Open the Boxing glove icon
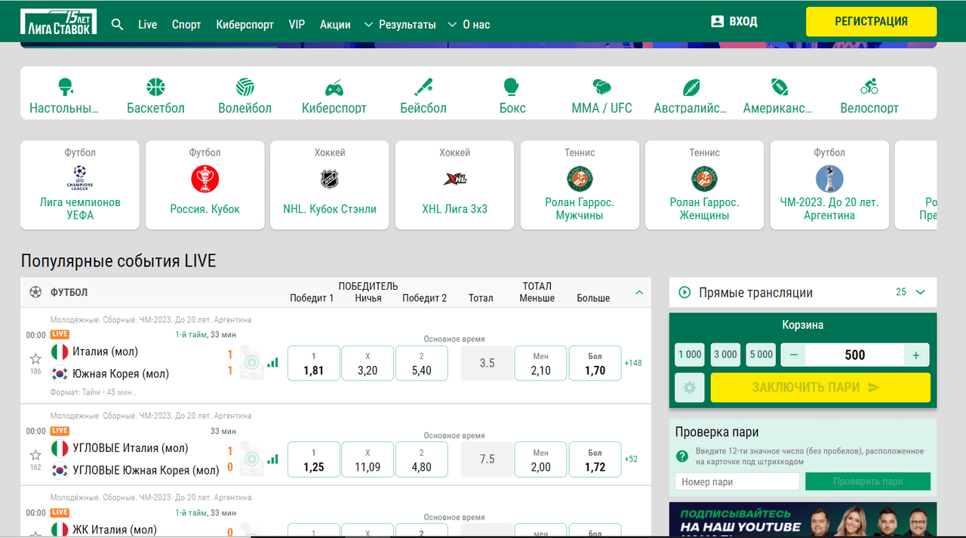Viewport: 966px width, 538px height. point(512,87)
